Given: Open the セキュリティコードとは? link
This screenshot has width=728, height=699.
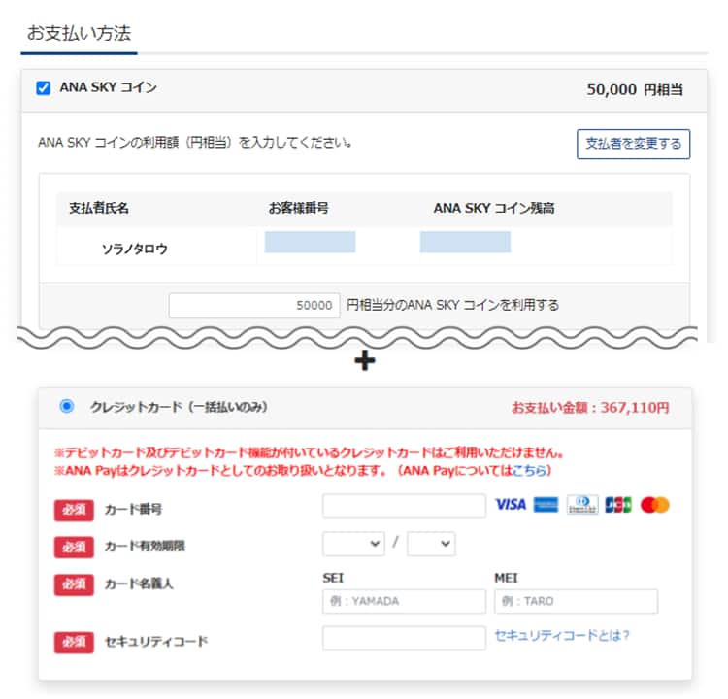Looking at the screenshot, I should (x=562, y=635).
